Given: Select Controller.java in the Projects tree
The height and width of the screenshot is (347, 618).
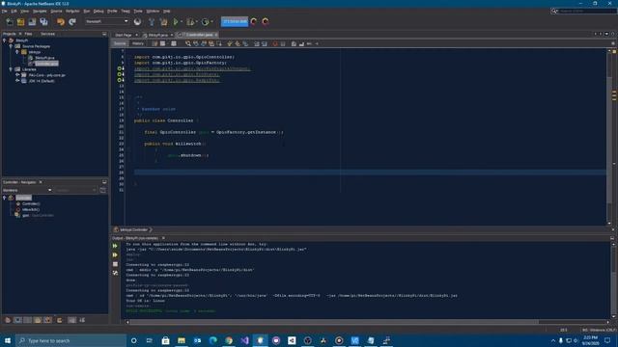Looking at the screenshot, I should (x=46, y=64).
